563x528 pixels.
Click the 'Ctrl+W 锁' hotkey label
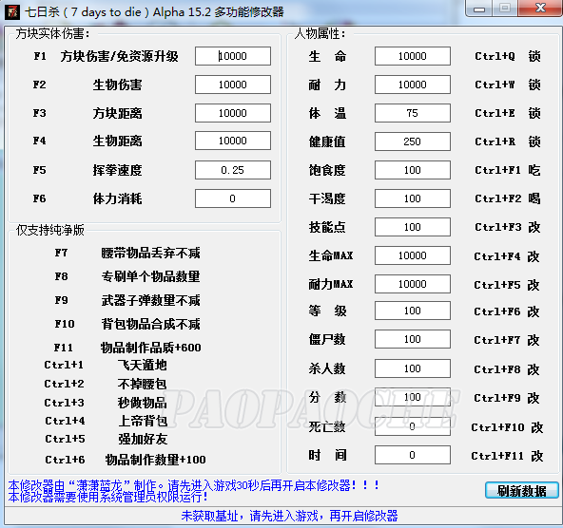pyautogui.click(x=507, y=85)
